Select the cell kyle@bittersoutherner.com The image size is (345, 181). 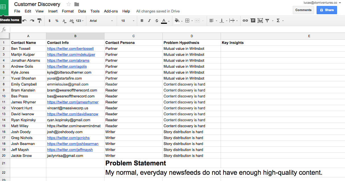coord(75,72)
